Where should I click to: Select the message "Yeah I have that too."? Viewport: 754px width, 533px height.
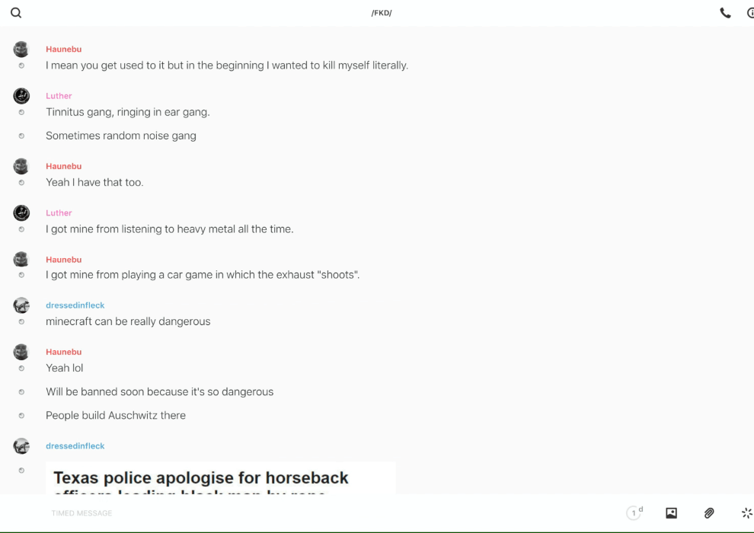point(94,182)
